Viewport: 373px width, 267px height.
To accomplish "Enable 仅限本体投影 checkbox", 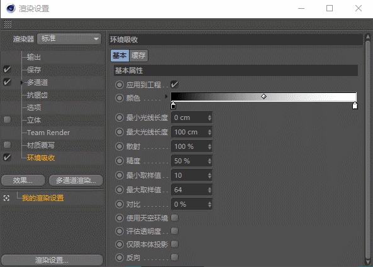I will point(175,244).
